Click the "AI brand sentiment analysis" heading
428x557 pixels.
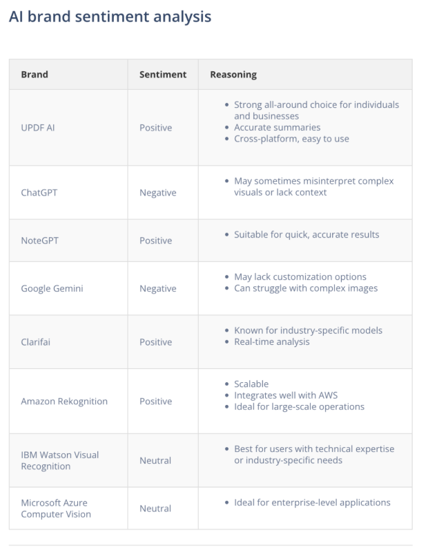(110, 17)
